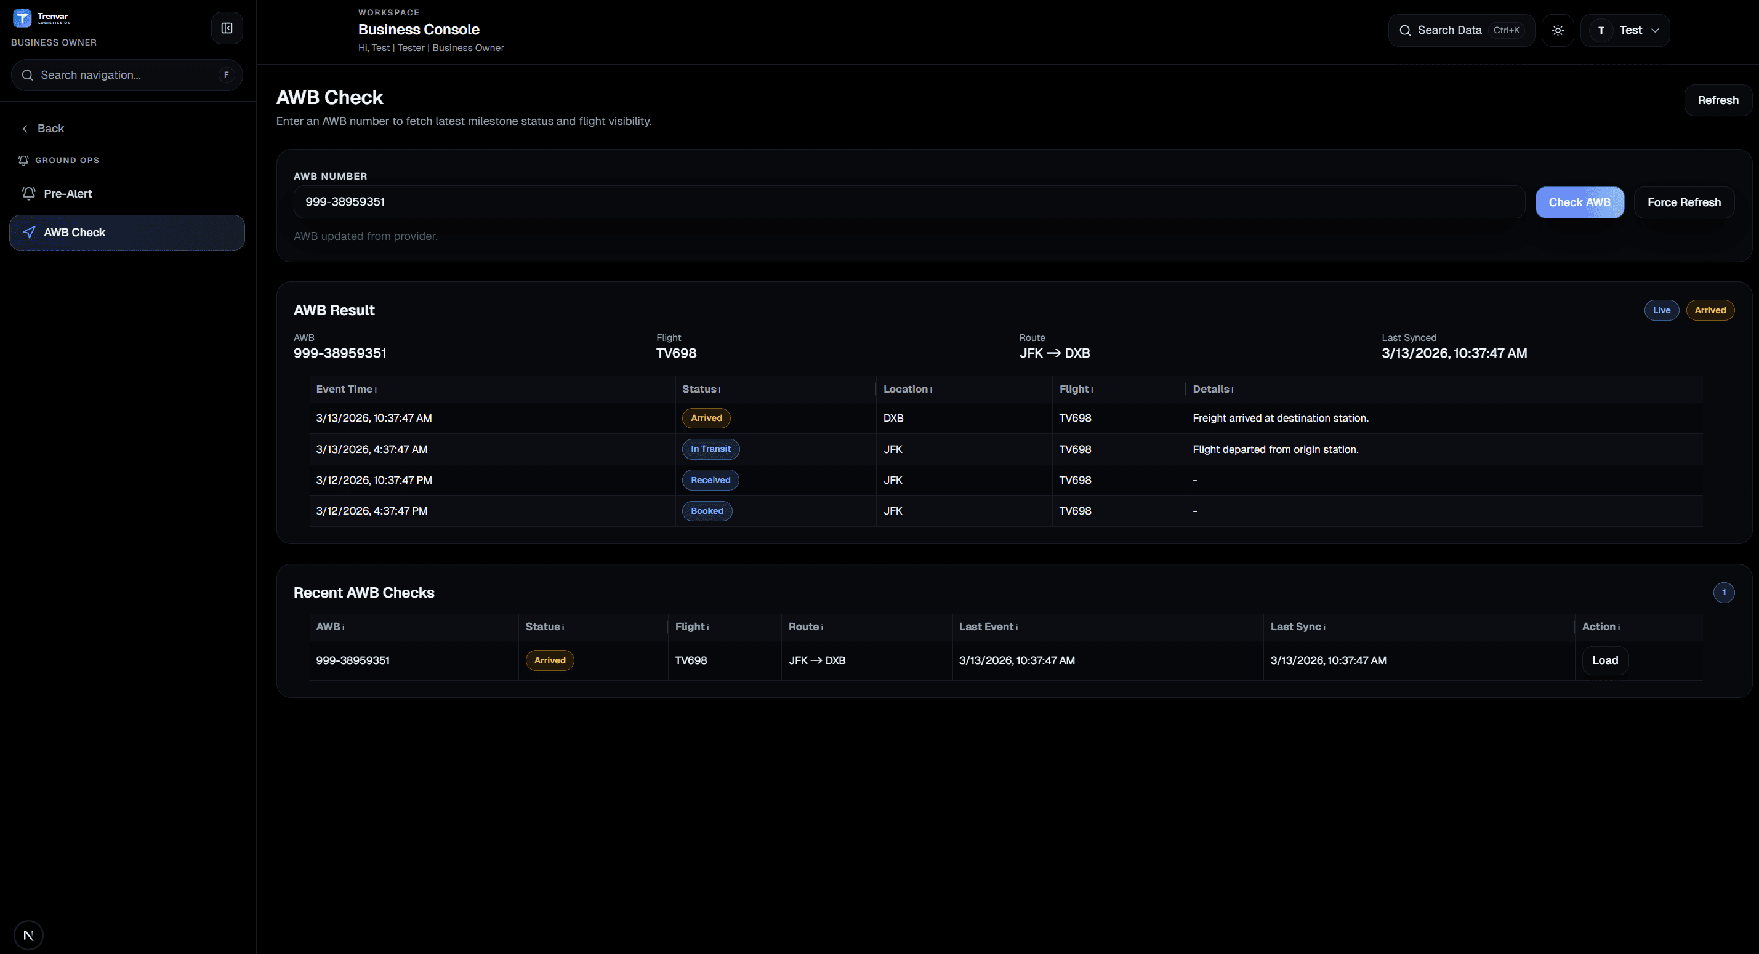Load the recent AWB 999-38959351 row
1759x954 pixels.
pos(1604,660)
